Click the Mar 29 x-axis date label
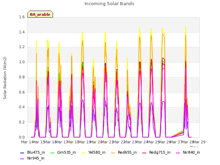Screen dimensions: 220x165 tap(199, 142)
